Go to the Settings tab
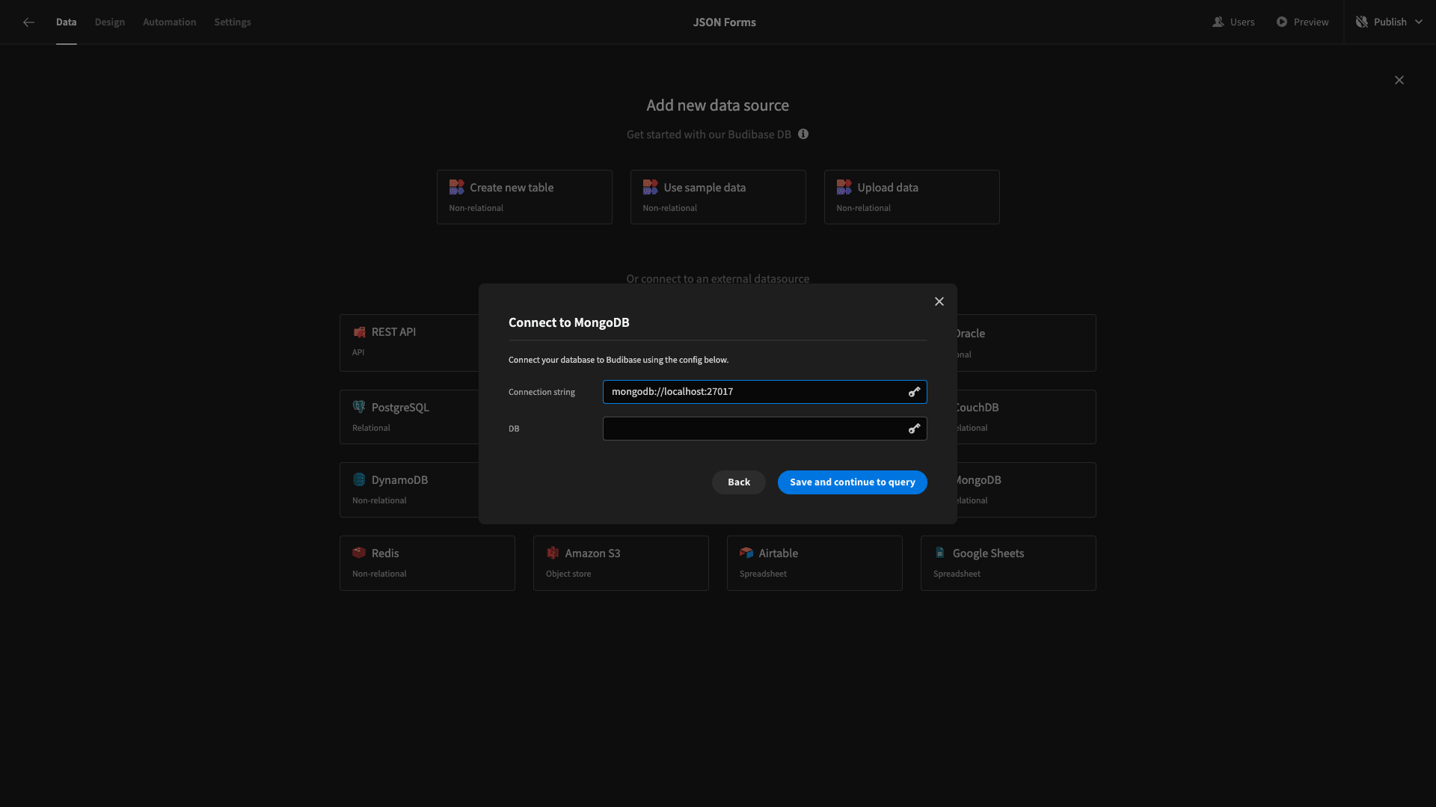1436x807 pixels. 233,22
